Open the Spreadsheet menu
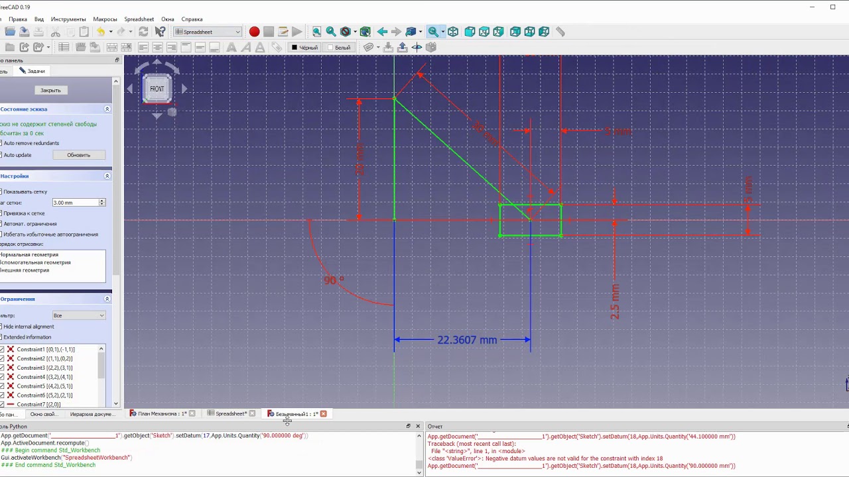 139,19
